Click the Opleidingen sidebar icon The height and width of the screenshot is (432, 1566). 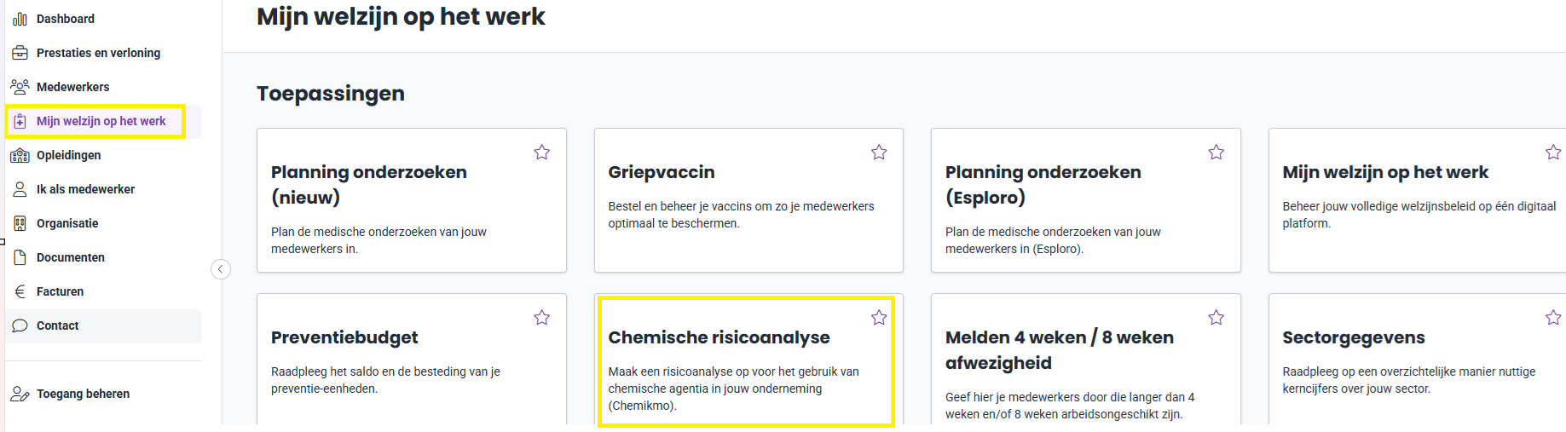click(x=20, y=155)
